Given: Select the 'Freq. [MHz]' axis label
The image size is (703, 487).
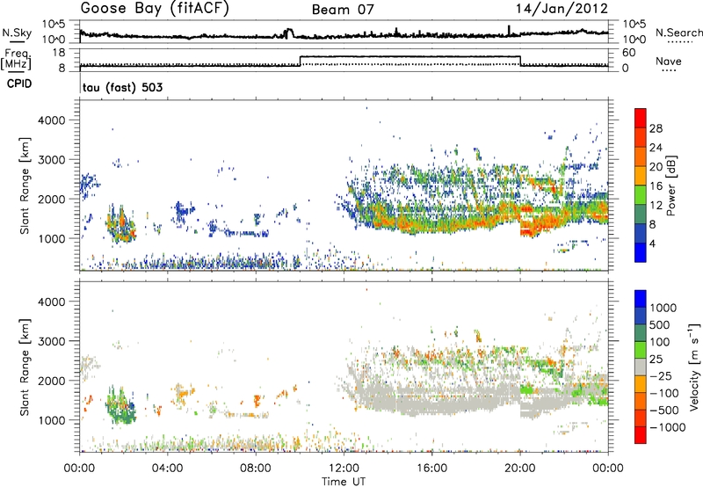Looking at the screenshot, I should coord(18,60).
